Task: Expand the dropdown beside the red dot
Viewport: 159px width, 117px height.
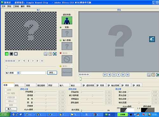Action: 72,53
